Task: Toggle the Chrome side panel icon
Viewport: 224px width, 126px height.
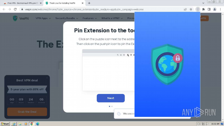Action: coord(209,9)
